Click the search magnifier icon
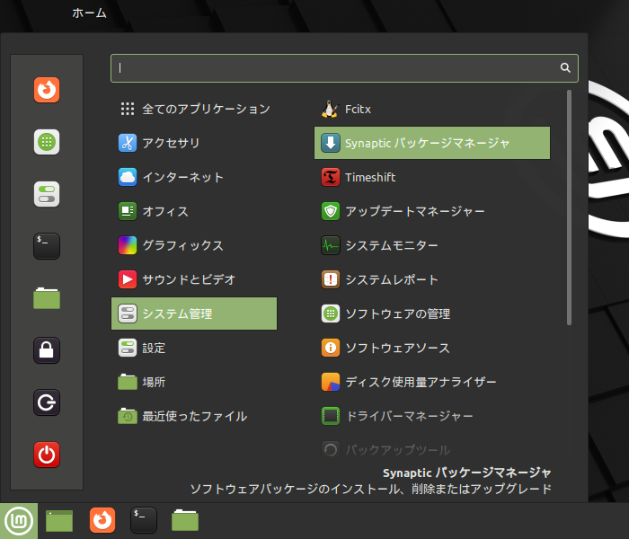This screenshot has height=539, width=629. (565, 67)
